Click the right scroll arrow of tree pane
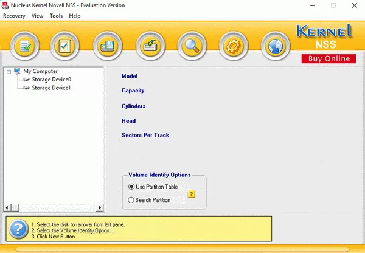 pos(100,207)
